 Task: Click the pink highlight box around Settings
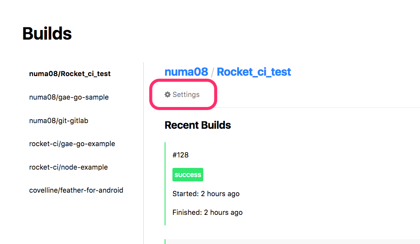[183, 94]
